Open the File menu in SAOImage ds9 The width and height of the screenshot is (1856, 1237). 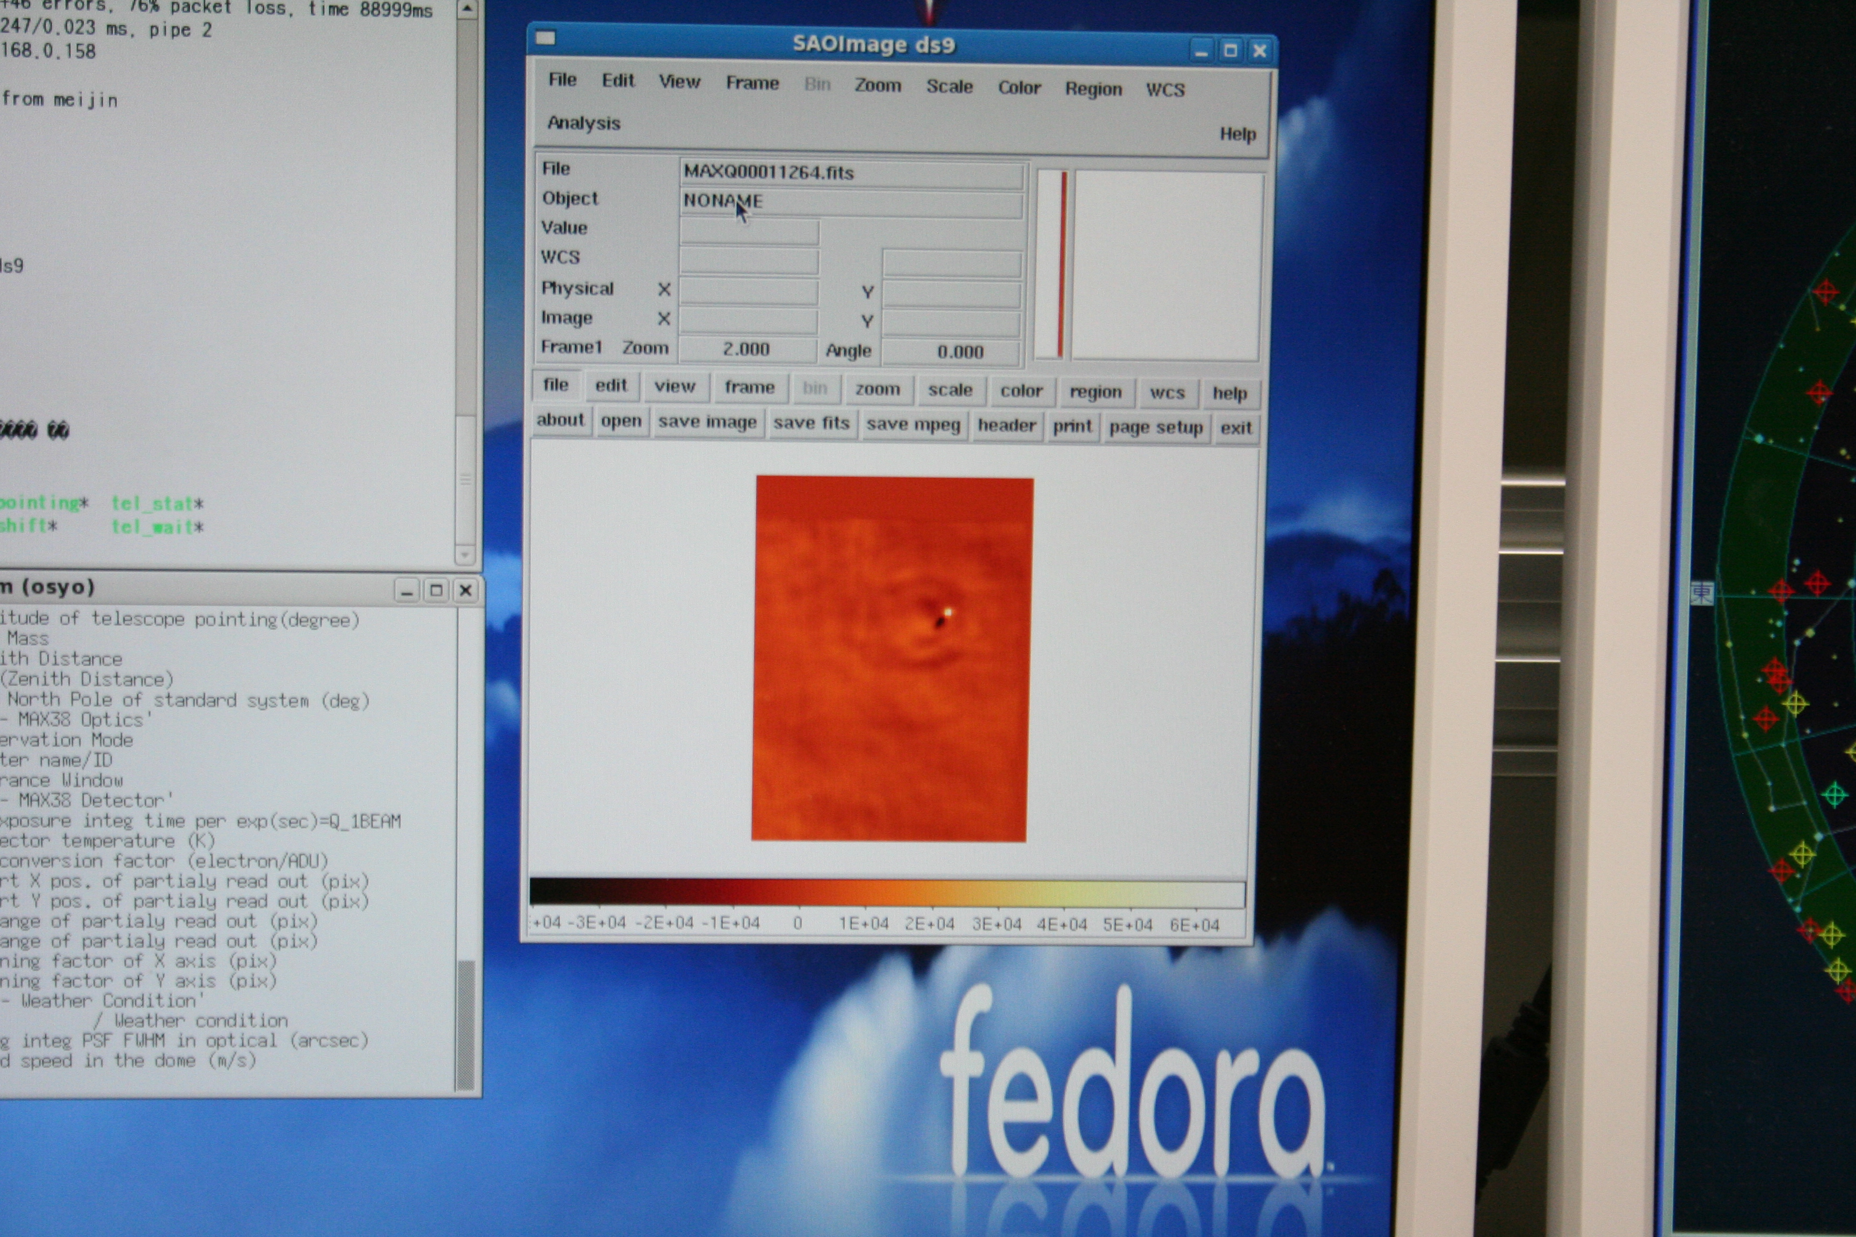pos(563,79)
